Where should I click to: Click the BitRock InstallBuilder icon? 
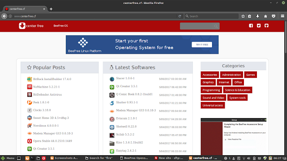tap(30, 79)
